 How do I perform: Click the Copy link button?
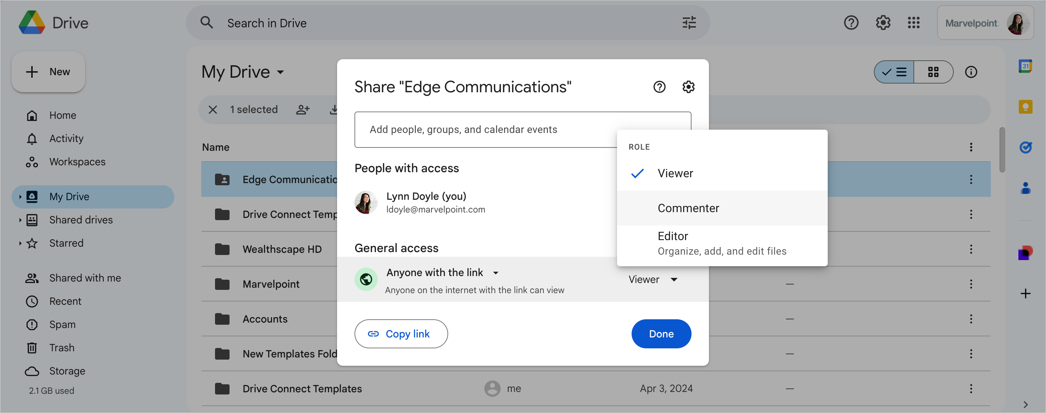pos(401,334)
